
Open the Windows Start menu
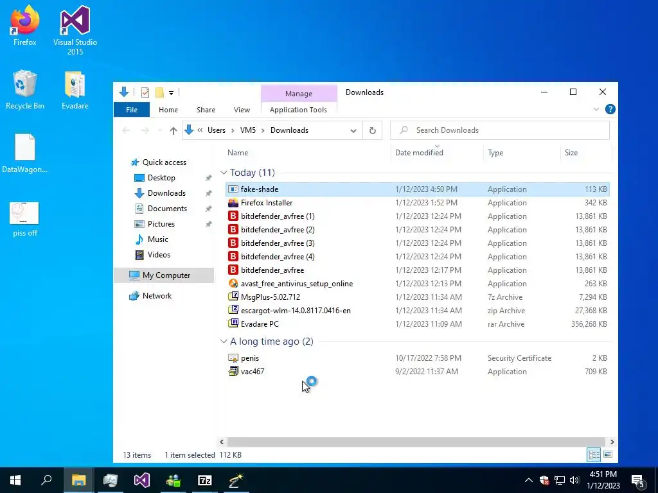tap(15, 480)
